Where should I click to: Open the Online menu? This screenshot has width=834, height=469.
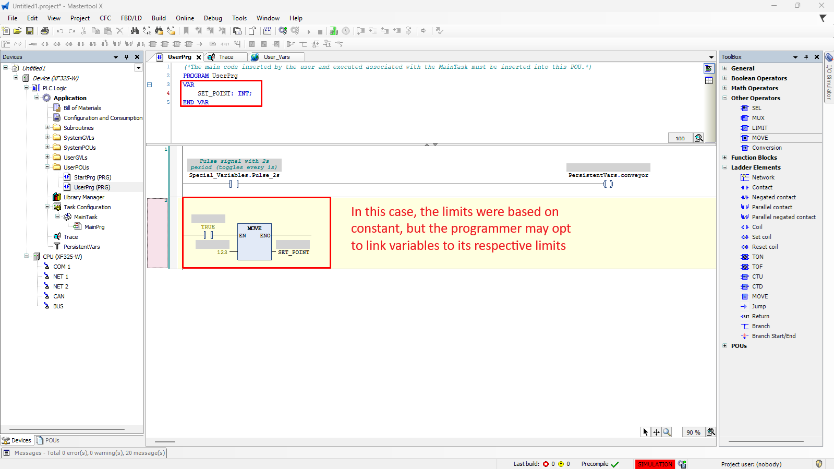click(185, 18)
